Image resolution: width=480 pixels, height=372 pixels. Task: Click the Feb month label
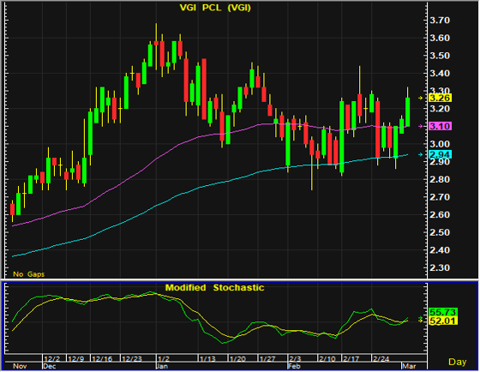point(294,366)
